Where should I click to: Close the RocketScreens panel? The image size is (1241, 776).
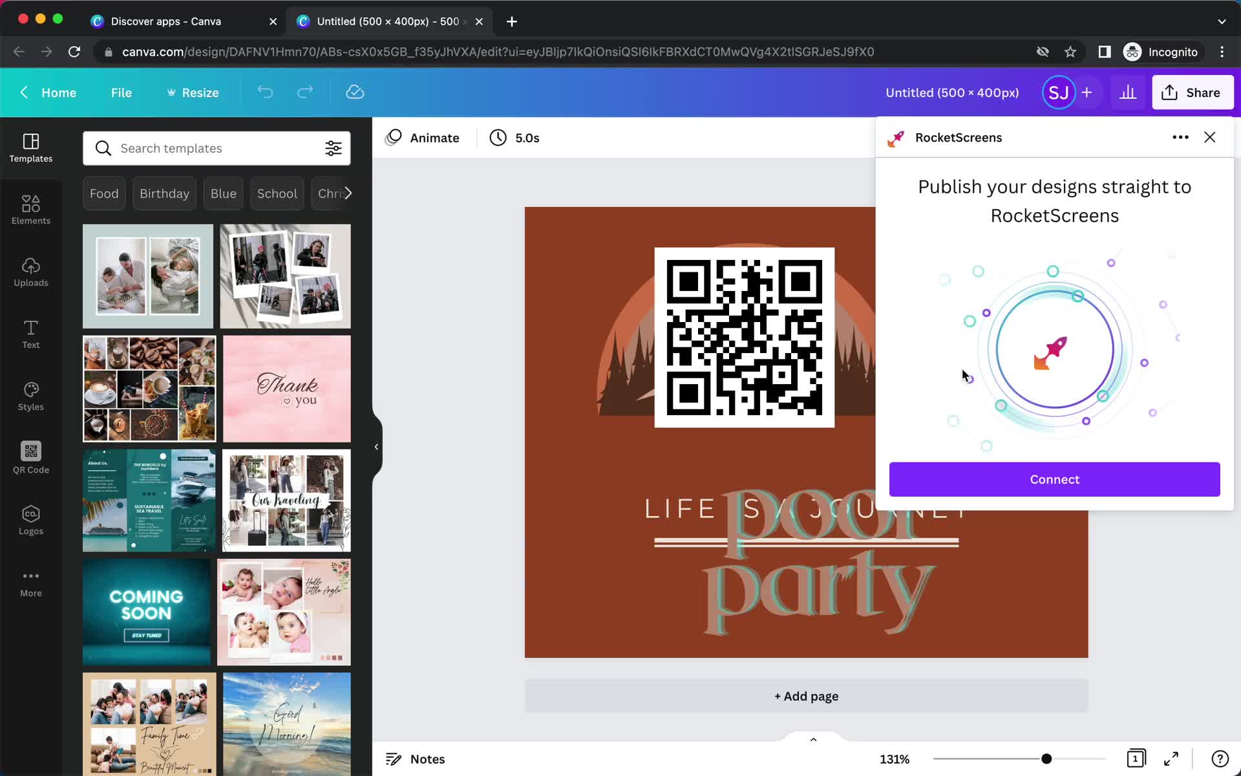(1210, 137)
